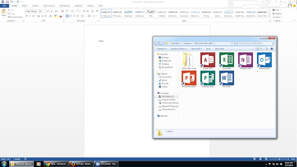Image resolution: width=297 pixels, height=167 pixels.
Task: Click the Superscript icon
Action: (46, 16)
